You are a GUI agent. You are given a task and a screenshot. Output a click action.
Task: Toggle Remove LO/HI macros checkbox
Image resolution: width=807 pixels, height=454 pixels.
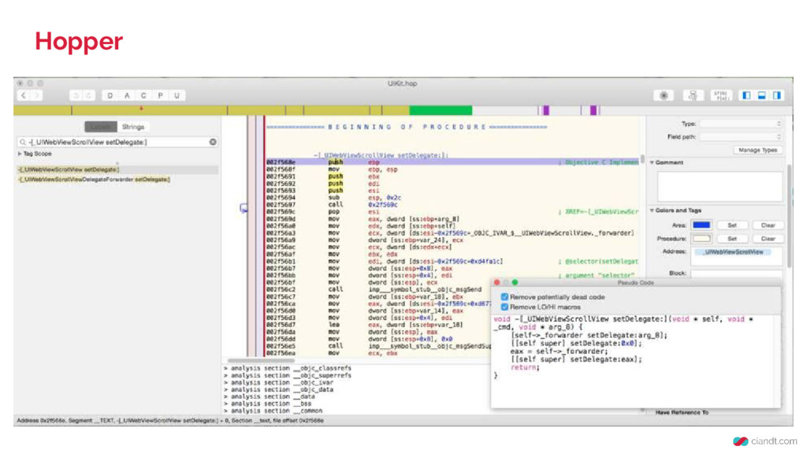pos(504,307)
